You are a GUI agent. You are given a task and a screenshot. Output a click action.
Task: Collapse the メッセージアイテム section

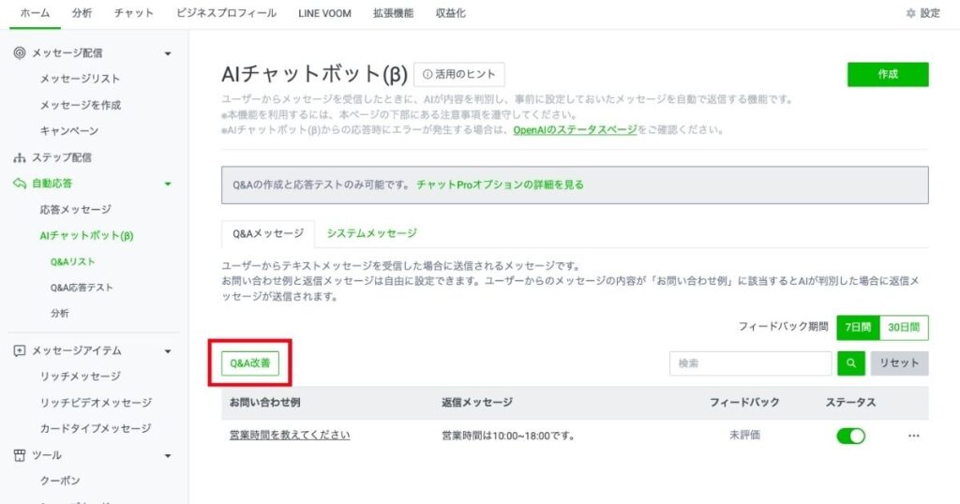(x=168, y=351)
